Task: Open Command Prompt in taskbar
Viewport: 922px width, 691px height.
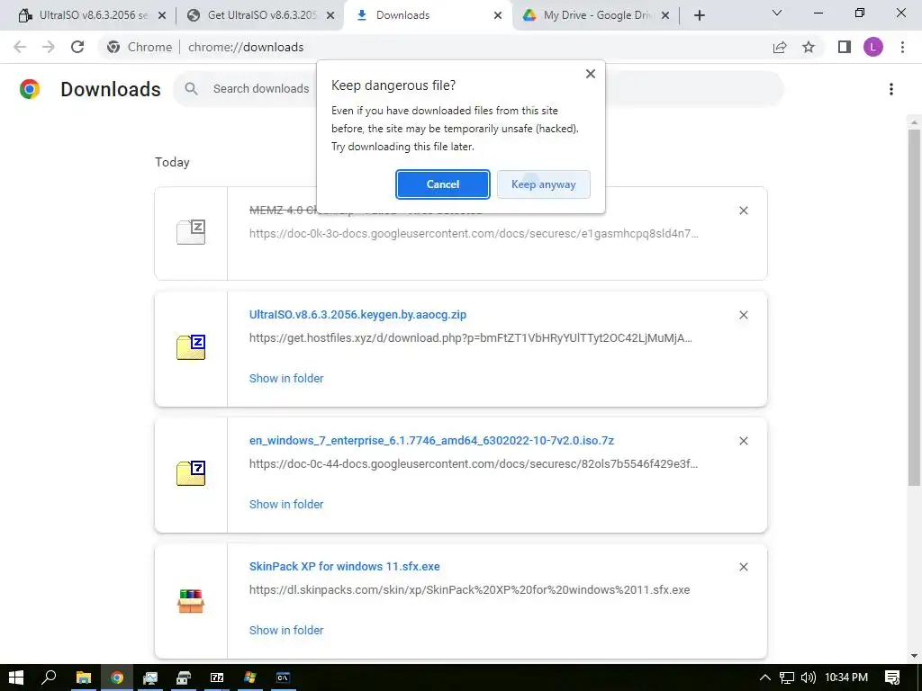Action: 283,678
